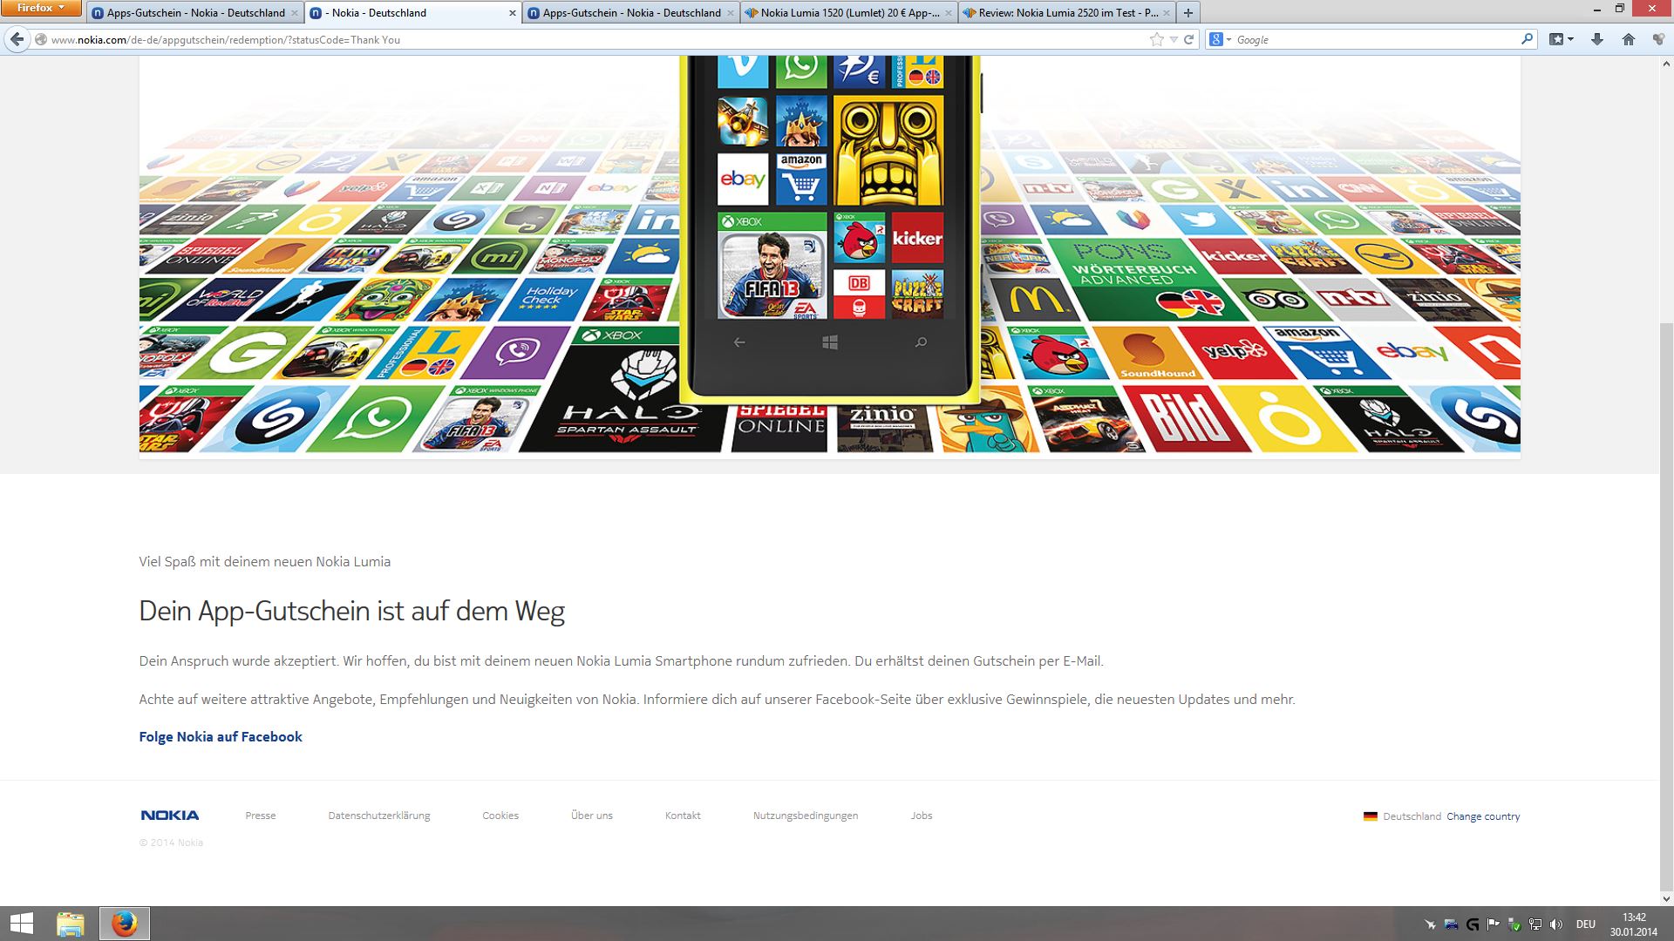Bookmark this page with the star icon

[1156, 39]
